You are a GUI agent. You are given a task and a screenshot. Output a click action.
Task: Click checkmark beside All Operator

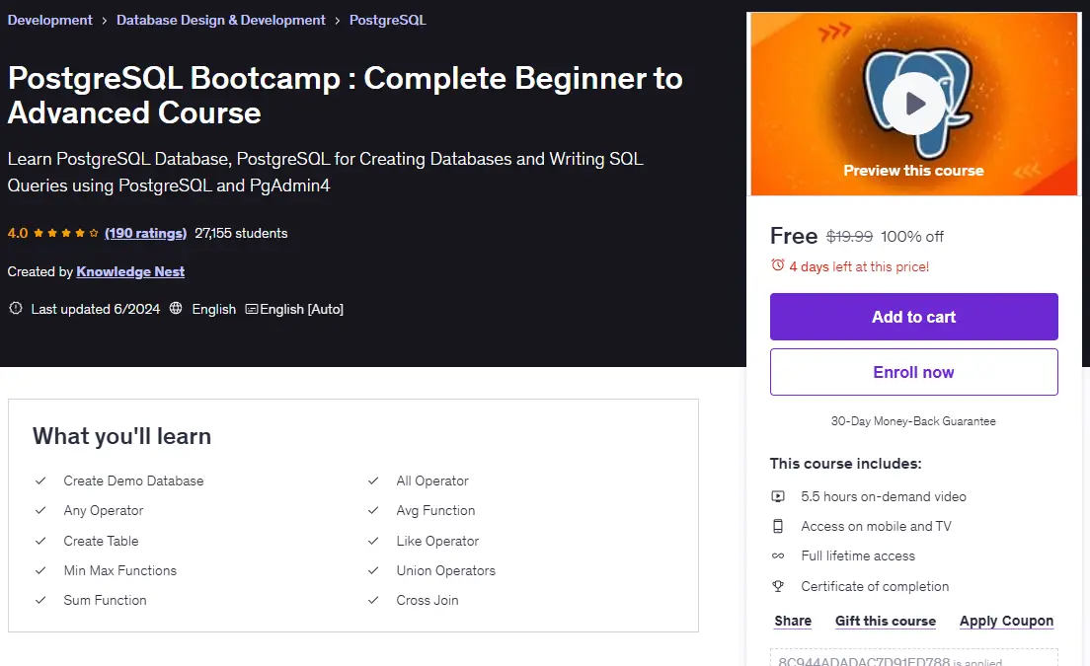point(373,481)
